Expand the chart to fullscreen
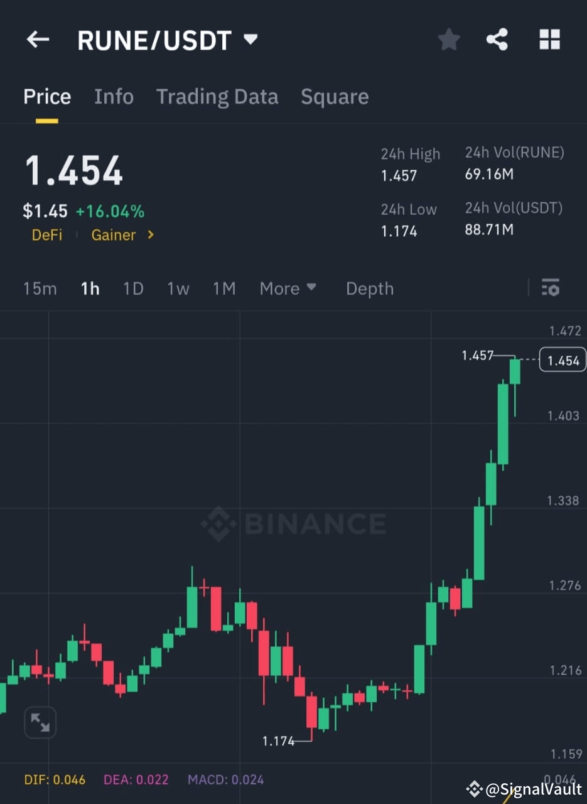 [40, 722]
